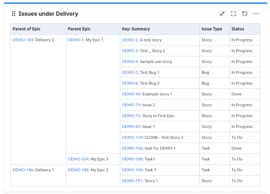Open issue DEMO-74 Issue 2
Image resolution: width=270 pixels, height=194 pixels.
(x=131, y=105)
